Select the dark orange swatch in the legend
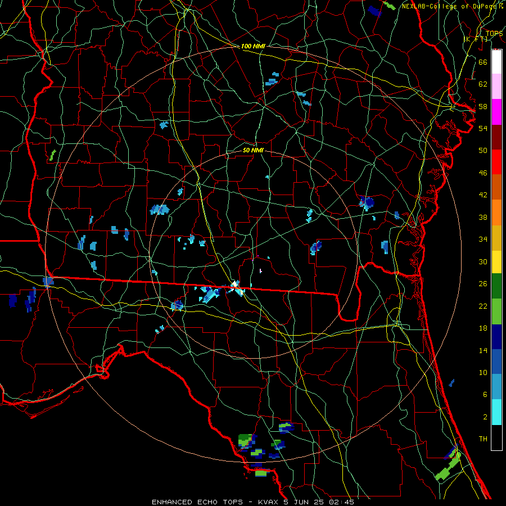 pos(496,187)
